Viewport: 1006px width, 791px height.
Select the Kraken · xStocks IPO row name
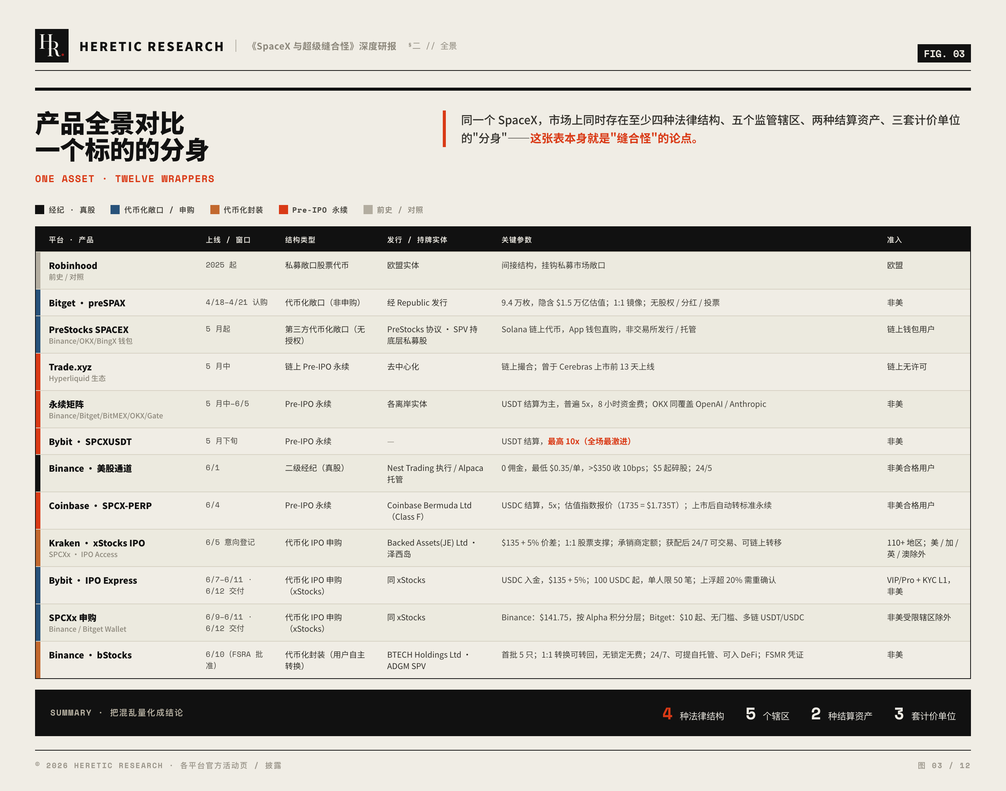pos(97,543)
